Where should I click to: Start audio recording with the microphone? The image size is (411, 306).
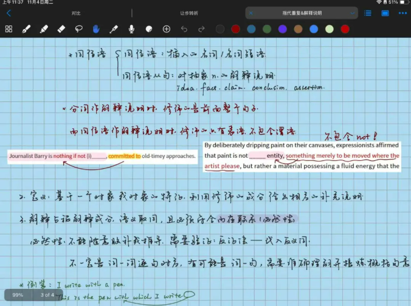(131, 29)
